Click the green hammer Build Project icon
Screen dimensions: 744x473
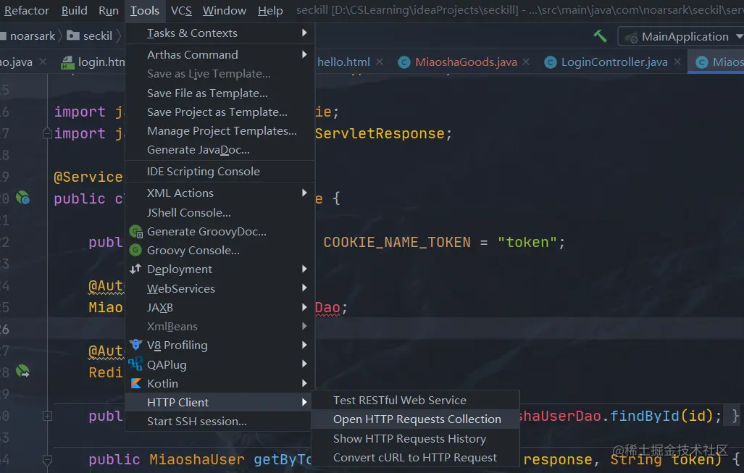tap(600, 36)
